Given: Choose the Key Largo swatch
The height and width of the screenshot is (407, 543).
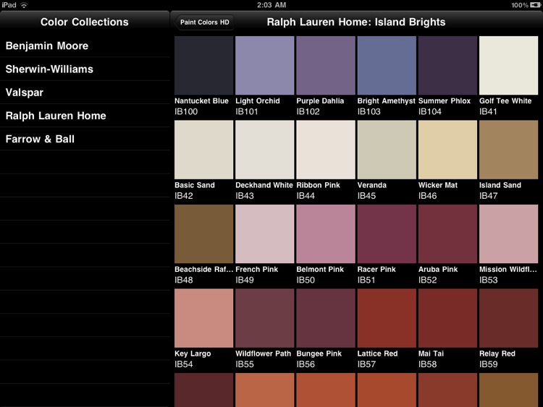Looking at the screenshot, I should [204, 318].
